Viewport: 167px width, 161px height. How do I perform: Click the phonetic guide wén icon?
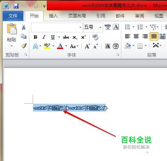coord(108,27)
